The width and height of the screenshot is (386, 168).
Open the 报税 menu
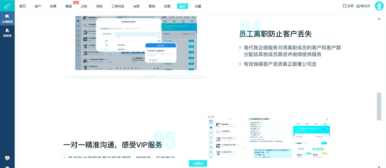pos(100,6)
